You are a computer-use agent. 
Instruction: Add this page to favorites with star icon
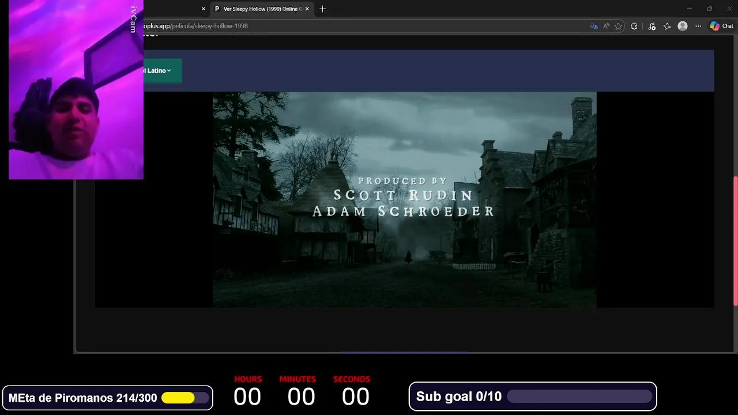(618, 26)
